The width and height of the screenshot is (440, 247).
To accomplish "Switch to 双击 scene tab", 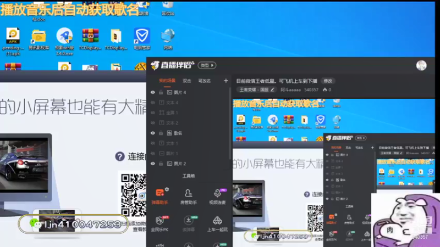I will (186, 81).
